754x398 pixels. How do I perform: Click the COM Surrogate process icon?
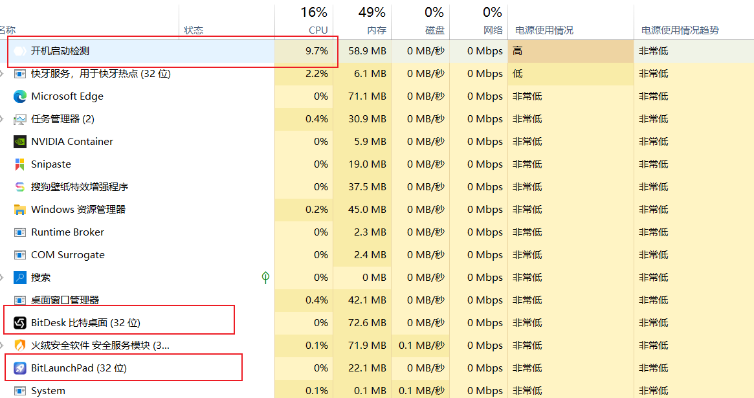click(20, 254)
